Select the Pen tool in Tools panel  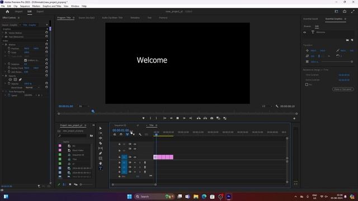pos(101,154)
